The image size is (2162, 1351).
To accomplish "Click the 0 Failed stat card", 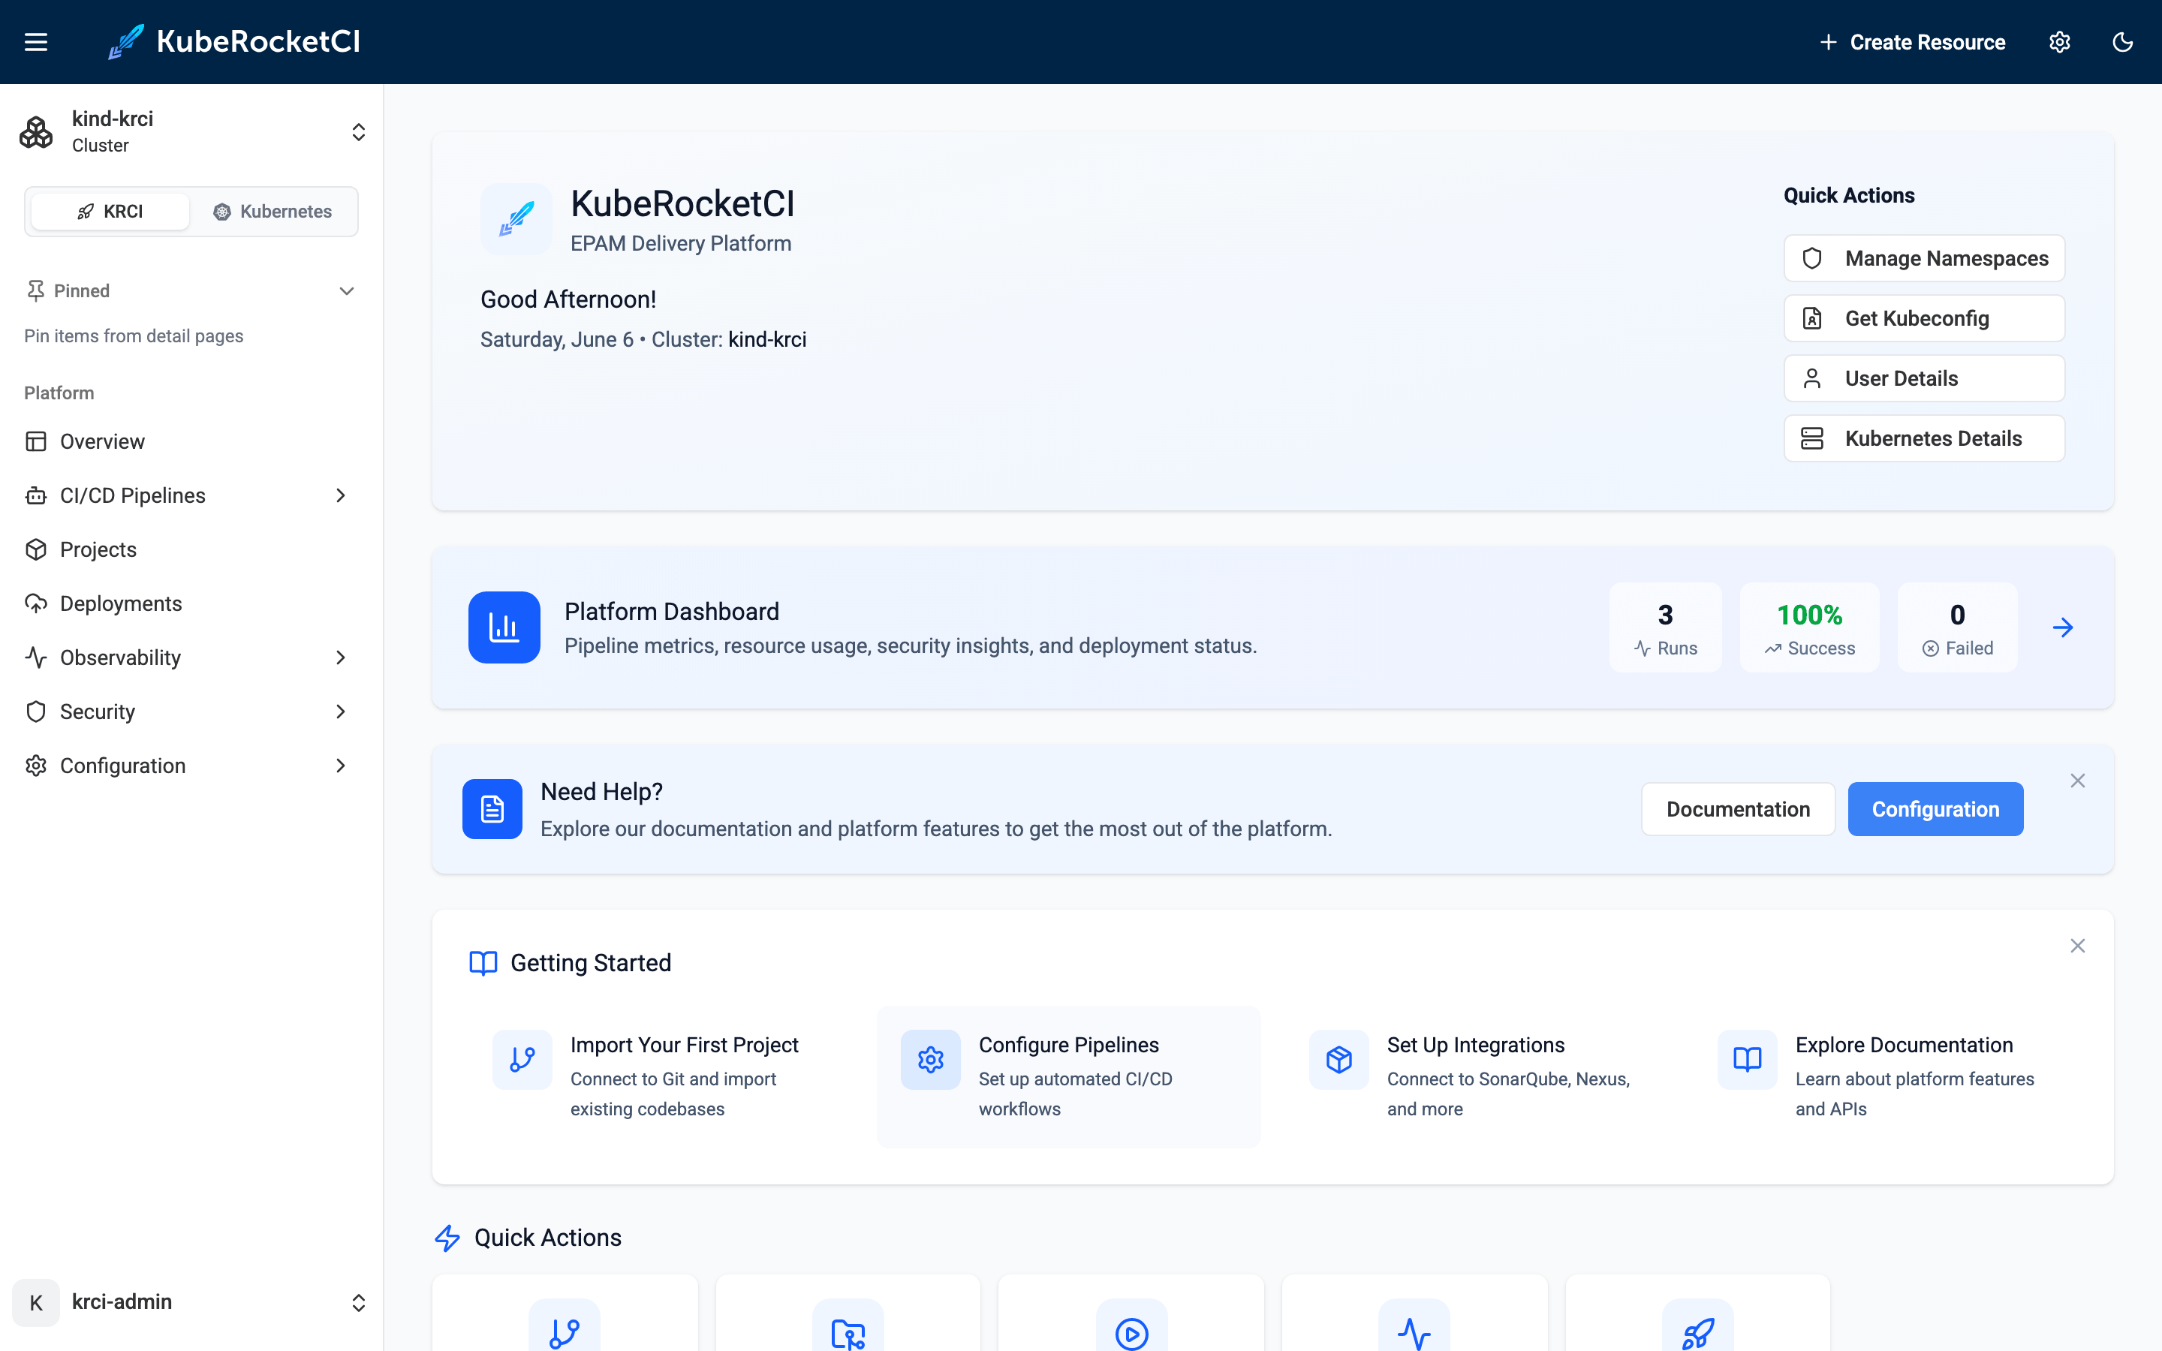I will click(1957, 627).
